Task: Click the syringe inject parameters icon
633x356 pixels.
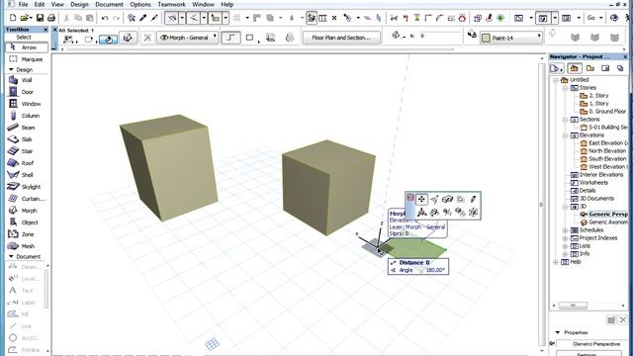Action: (x=154, y=18)
